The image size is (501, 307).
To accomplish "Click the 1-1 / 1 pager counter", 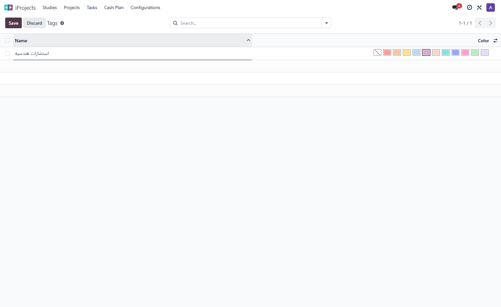I will [x=465, y=23].
